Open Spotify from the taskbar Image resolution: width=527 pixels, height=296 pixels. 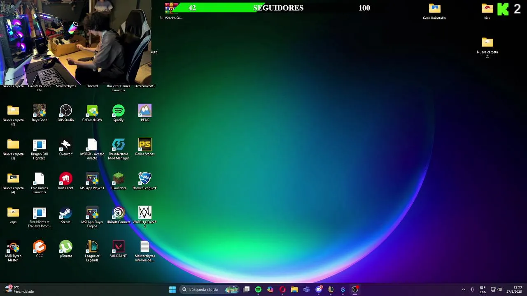[x=258, y=289]
